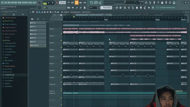Open the Playlist options menu arrow

(x=30, y=12)
